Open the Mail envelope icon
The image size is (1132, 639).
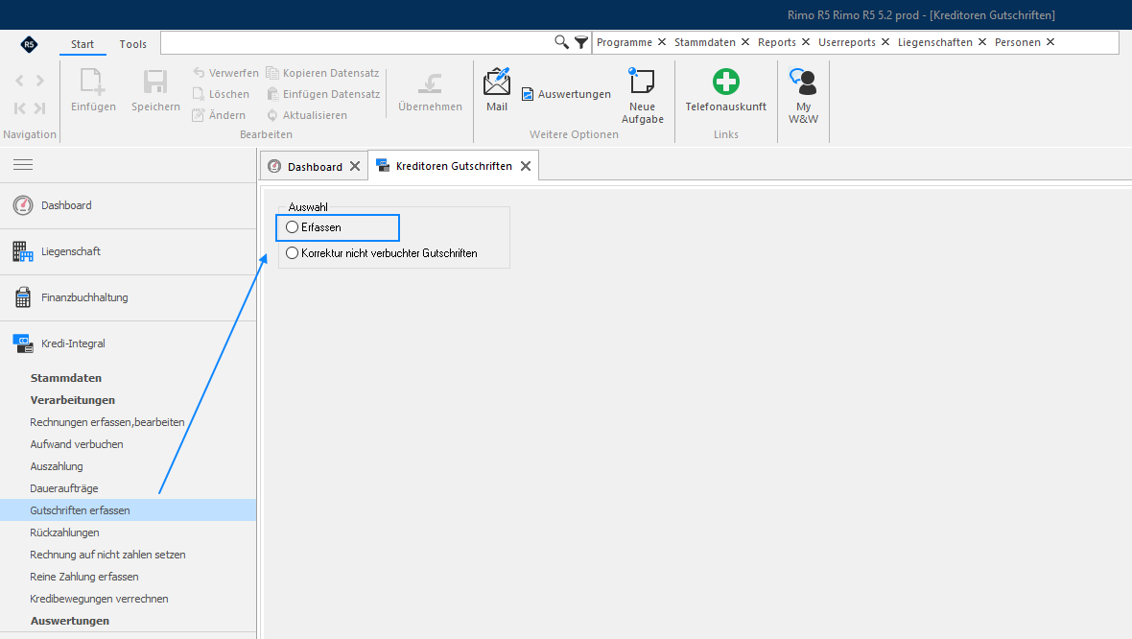tap(497, 83)
